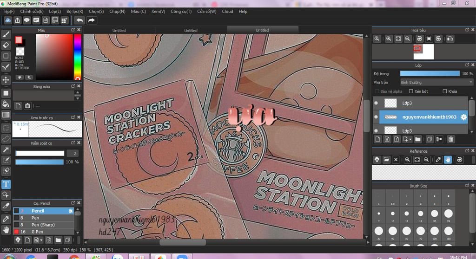Viewport: 476px width, 259px height.
Task: Switch to the second Untitled tab
Action: pyautogui.click(x=191, y=30)
